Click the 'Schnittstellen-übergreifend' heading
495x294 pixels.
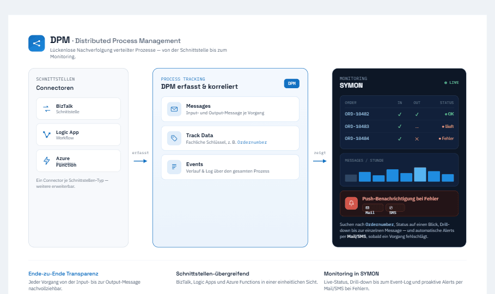coord(212,274)
